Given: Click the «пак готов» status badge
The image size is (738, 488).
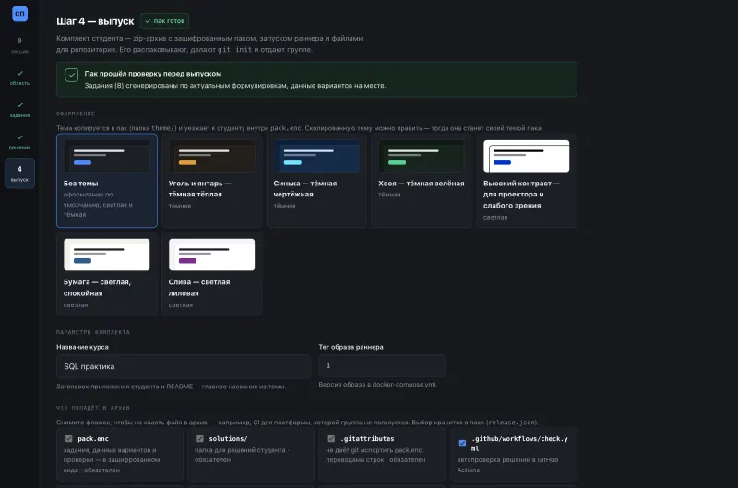Looking at the screenshot, I should (165, 20).
